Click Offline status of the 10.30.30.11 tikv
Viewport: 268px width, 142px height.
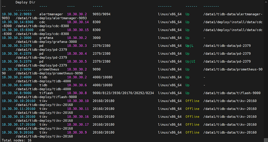[192, 109]
